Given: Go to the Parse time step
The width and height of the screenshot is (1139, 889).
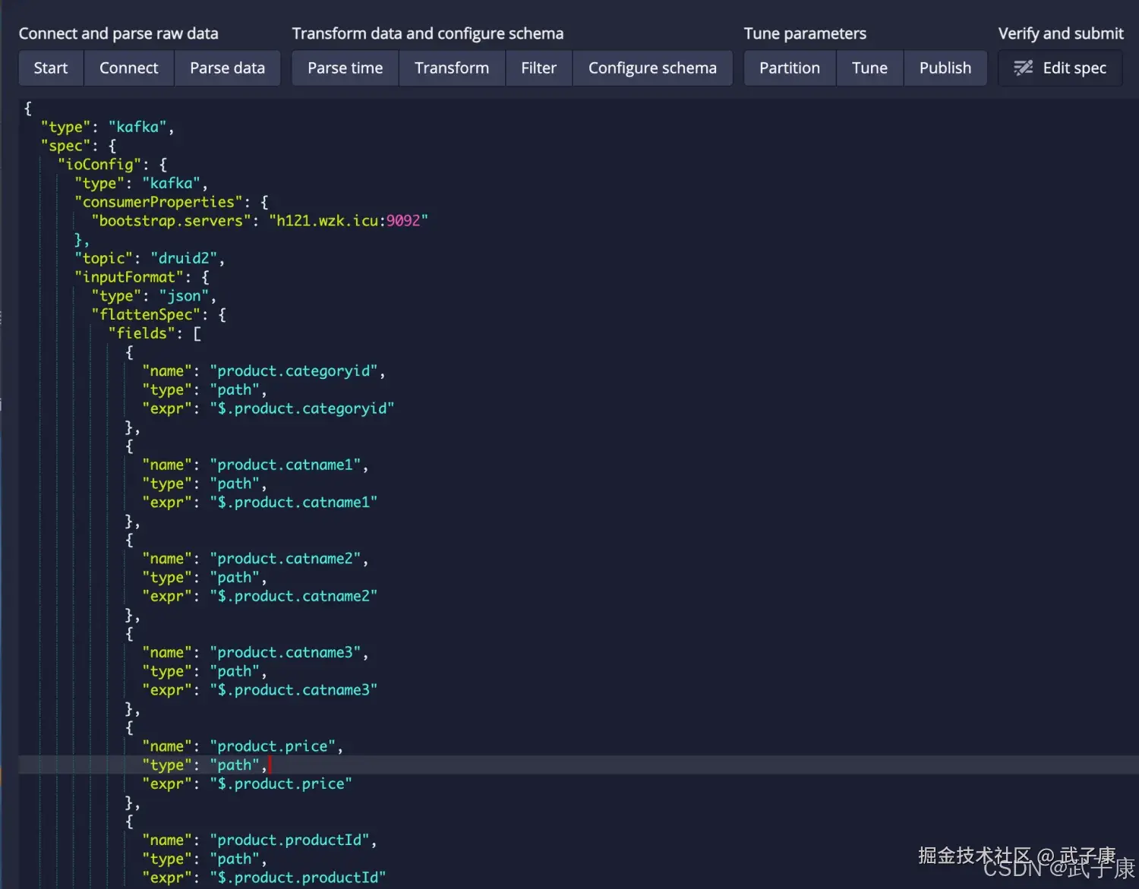Looking at the screenshot, I should coord(344,68).
